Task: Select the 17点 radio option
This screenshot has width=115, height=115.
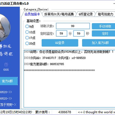Action: pyautogui.click(x=30, y=38)
